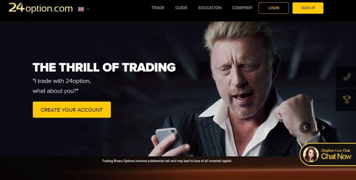The image size is (356, 180).
Task: Click THE THRILL OF TRADING headline
Action: click(104, 67)
